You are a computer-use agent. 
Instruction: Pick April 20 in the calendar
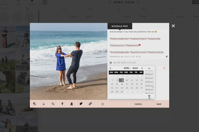(142, 84)
